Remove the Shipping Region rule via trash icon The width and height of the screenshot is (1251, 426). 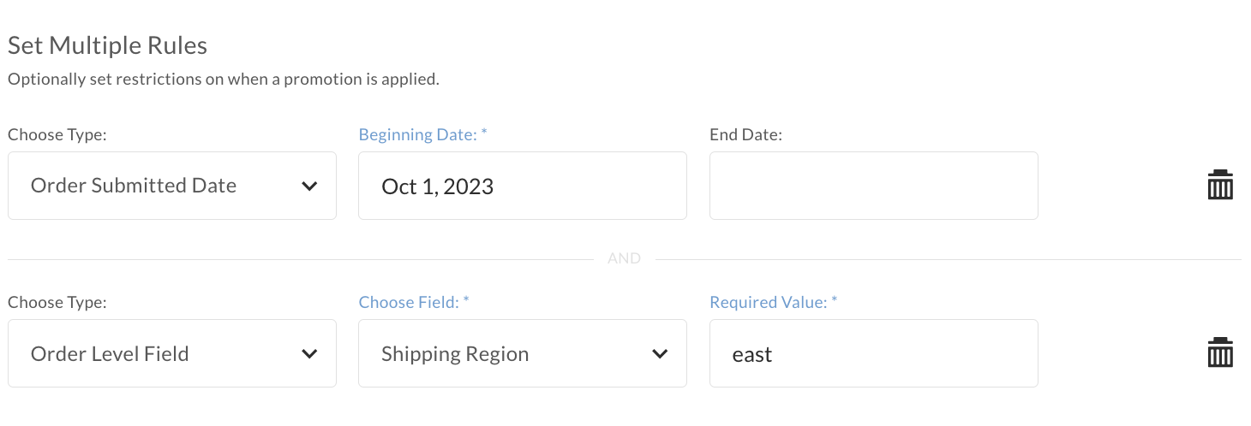pos(1219,352)
